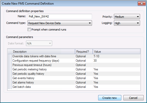Enable Prompt when command runs checkbox

click(x=29, y=30)
